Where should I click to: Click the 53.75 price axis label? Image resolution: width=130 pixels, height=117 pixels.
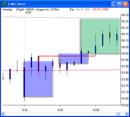[125, 86]
